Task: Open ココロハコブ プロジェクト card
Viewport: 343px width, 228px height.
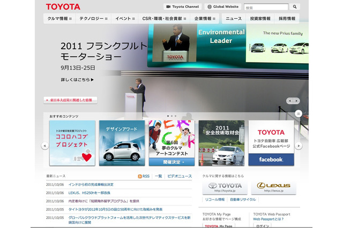Action: coord(72,143)
